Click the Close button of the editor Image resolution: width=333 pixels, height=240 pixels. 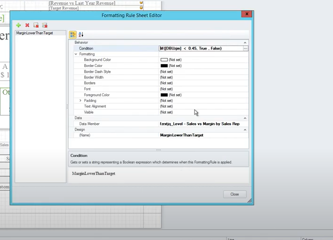[235, 194]
